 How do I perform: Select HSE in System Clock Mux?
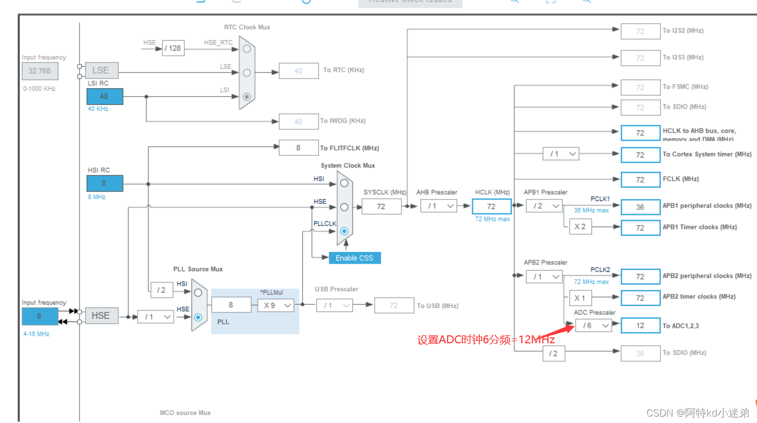[345, 207]
